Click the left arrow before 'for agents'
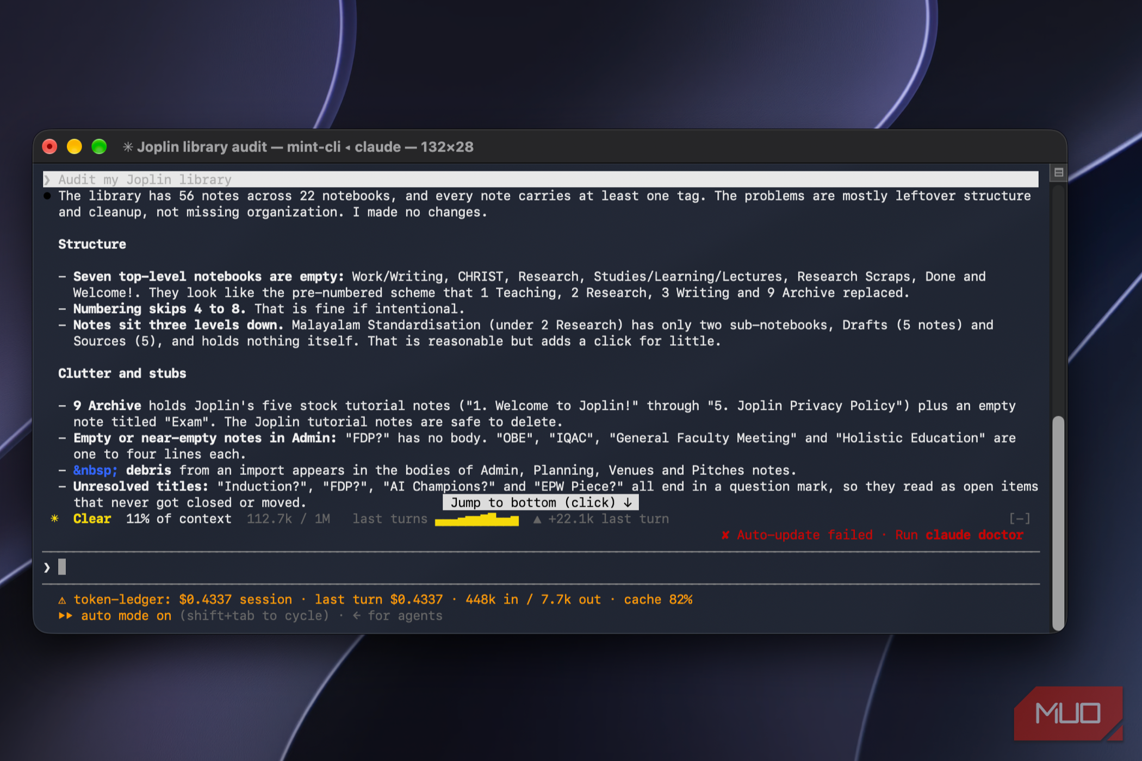This screenshot has width=1142, height=761. pyautogui.click(x=357, y=615)
